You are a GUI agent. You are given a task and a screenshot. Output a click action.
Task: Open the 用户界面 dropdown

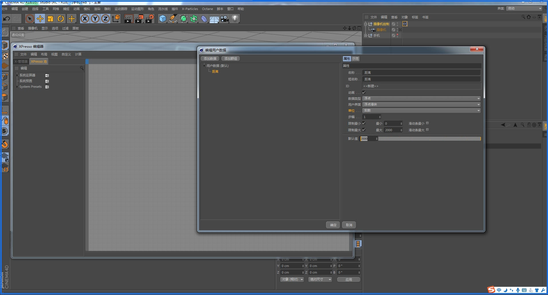click(421, 104)
